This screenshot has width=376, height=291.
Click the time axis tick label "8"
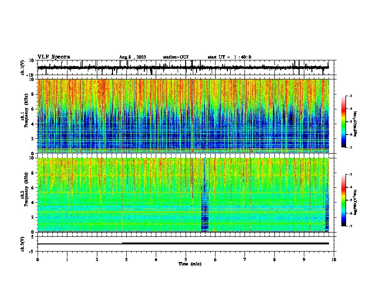coord(274,260)
